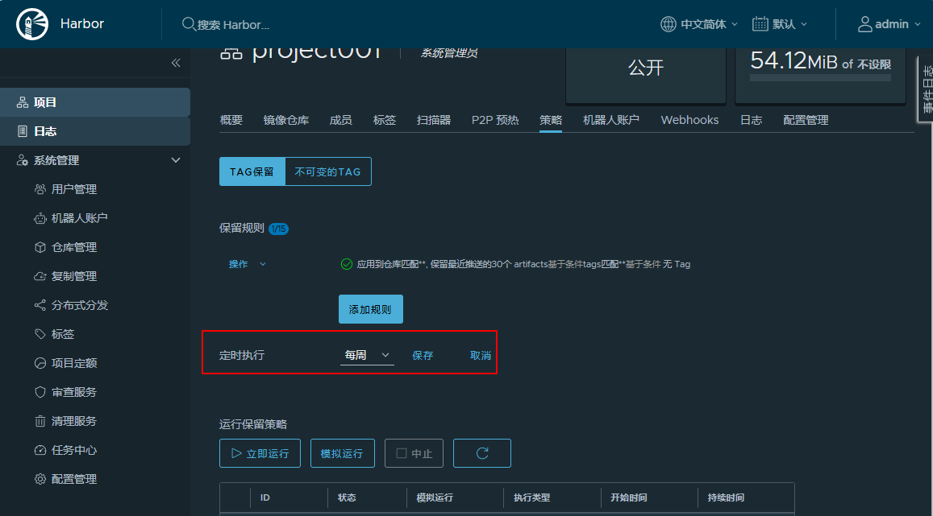Click the 立即运行 button
The width and height of the screenshot is (933, 516).
(x=260, y=453)
